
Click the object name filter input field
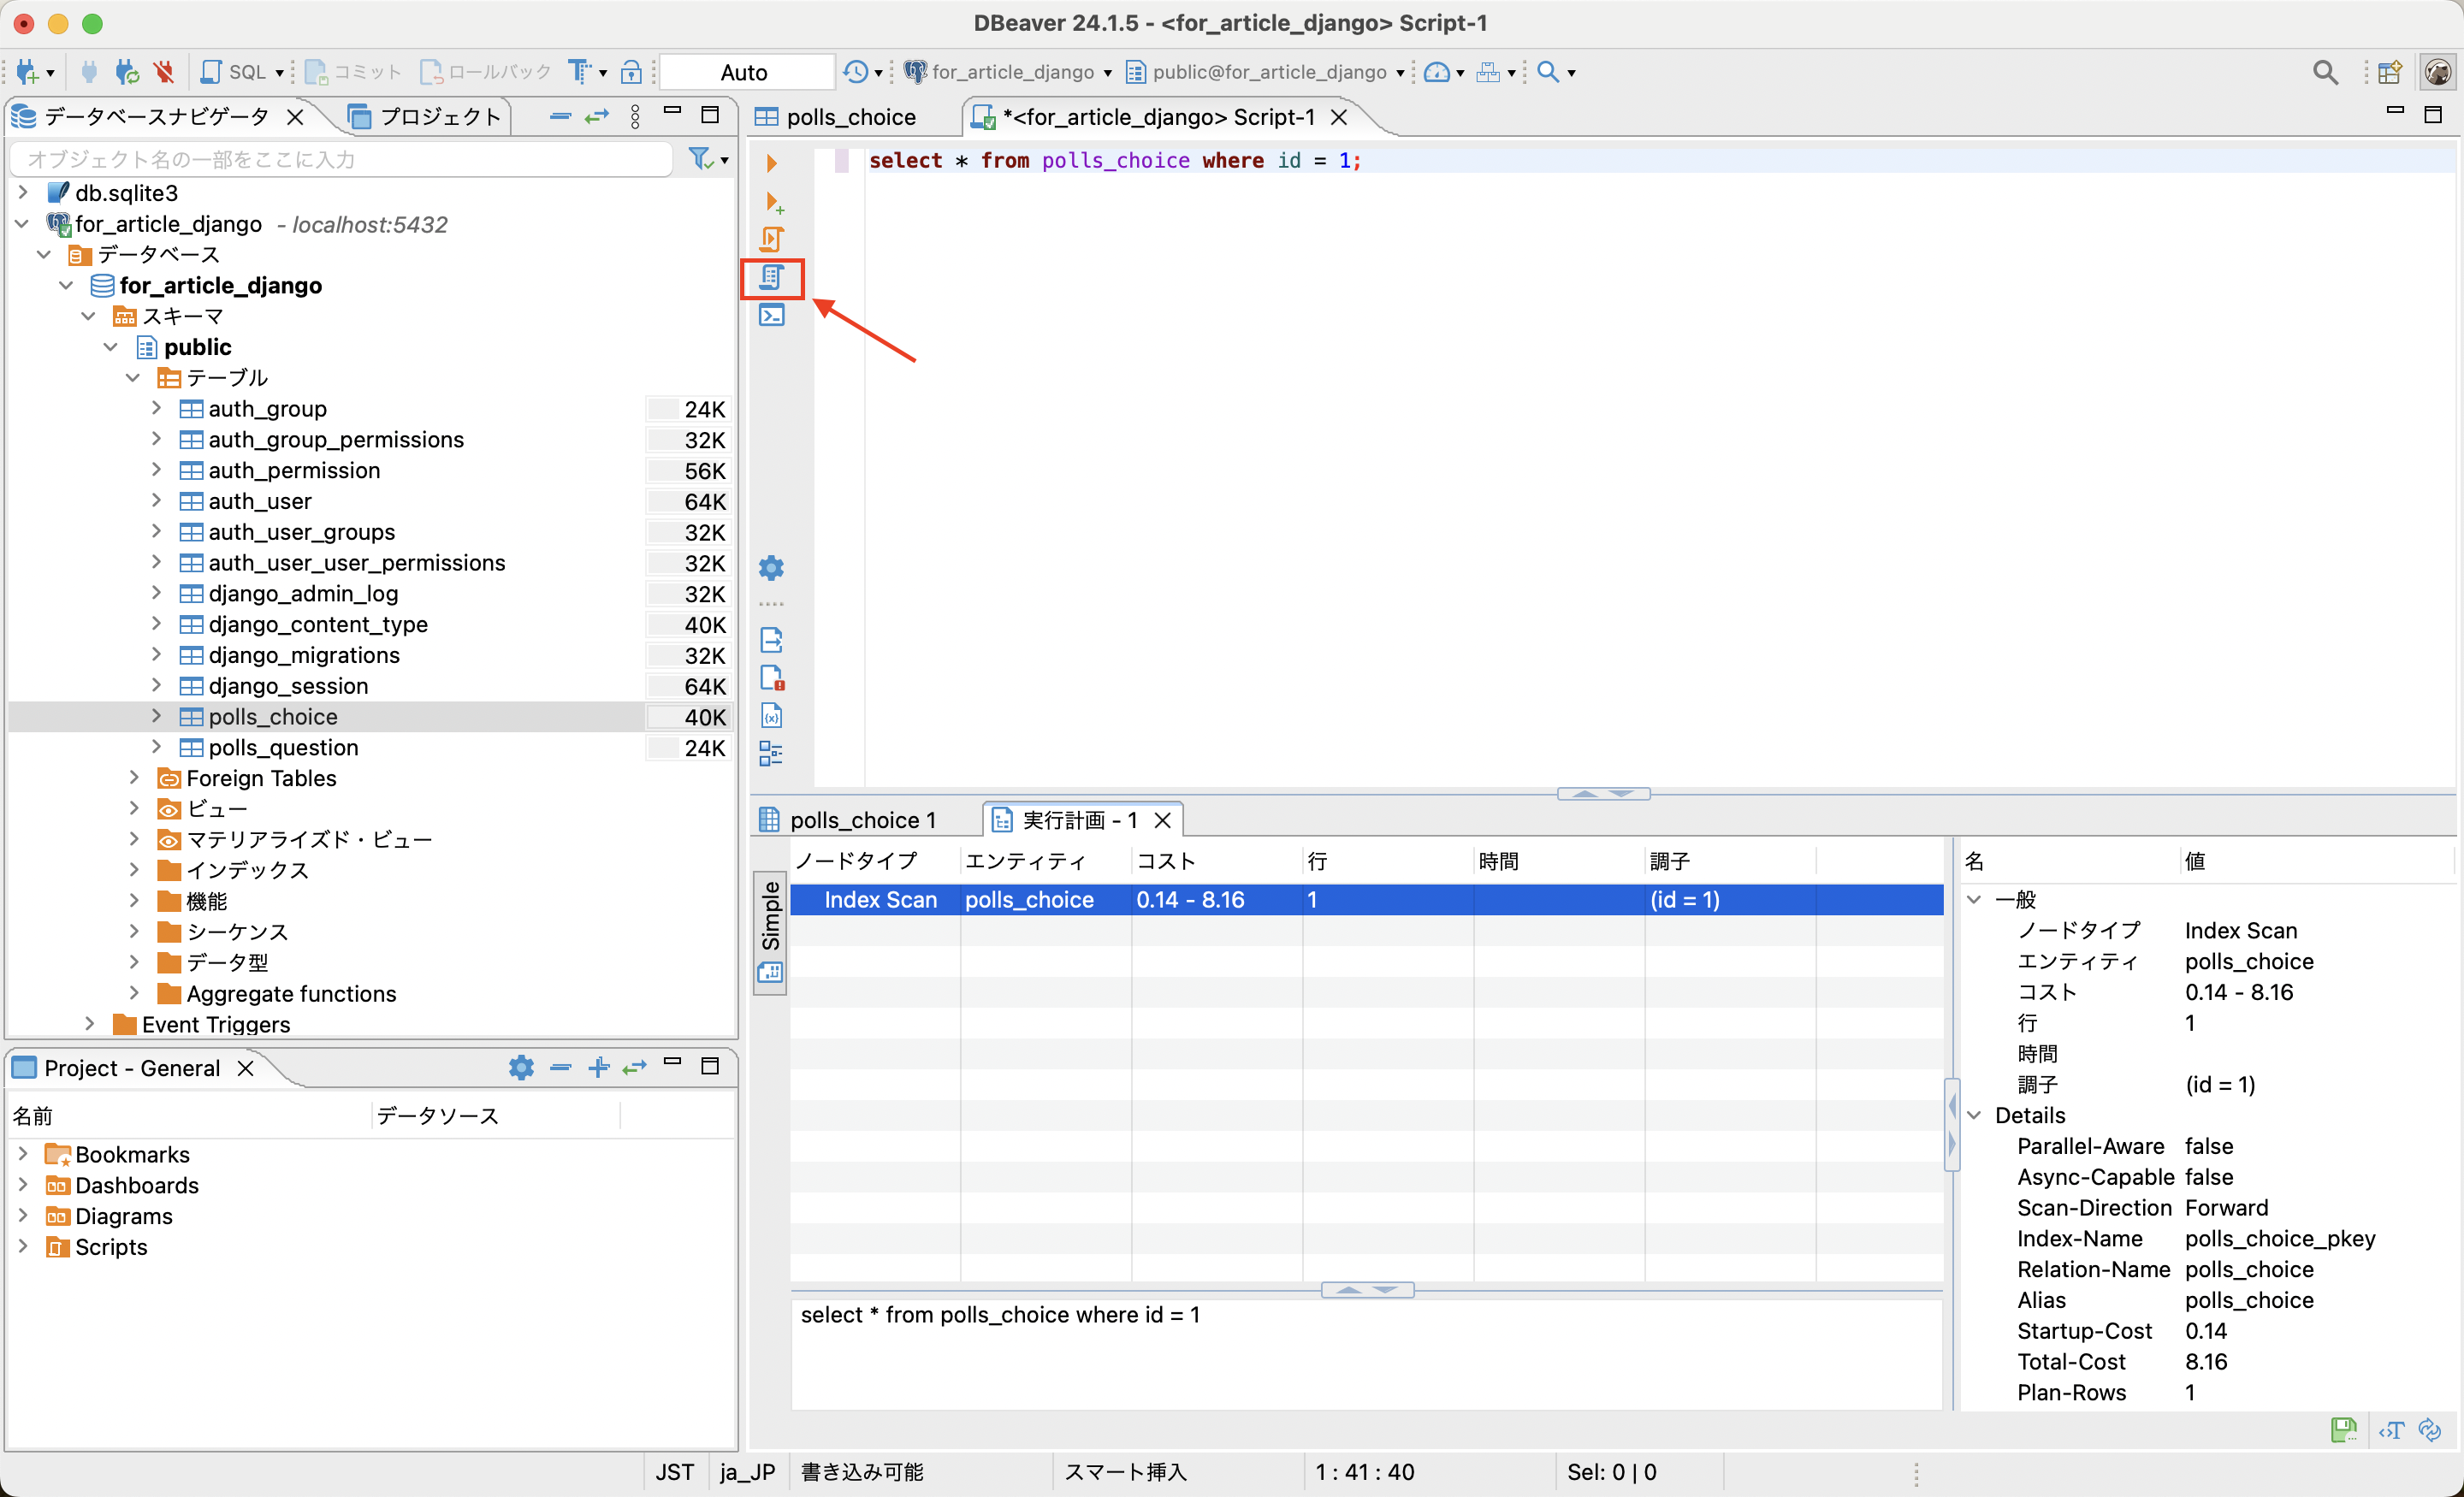point(340,159)
